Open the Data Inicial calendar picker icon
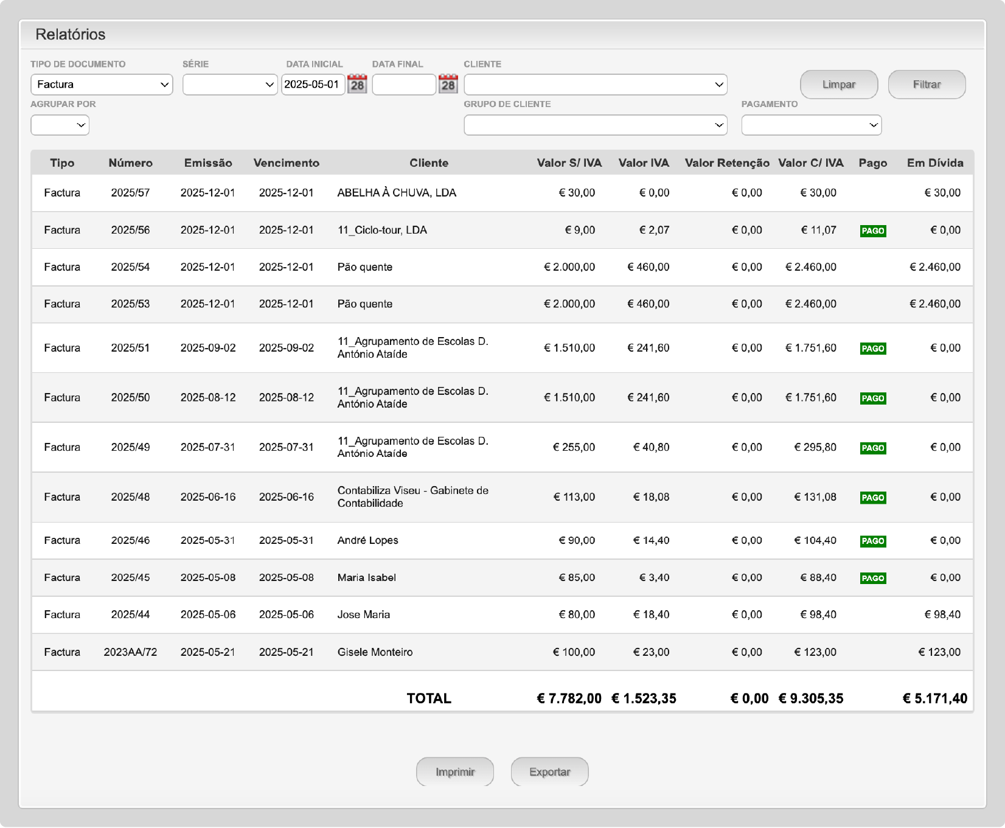The image size is (1005, 828). [x=357, y=85]
